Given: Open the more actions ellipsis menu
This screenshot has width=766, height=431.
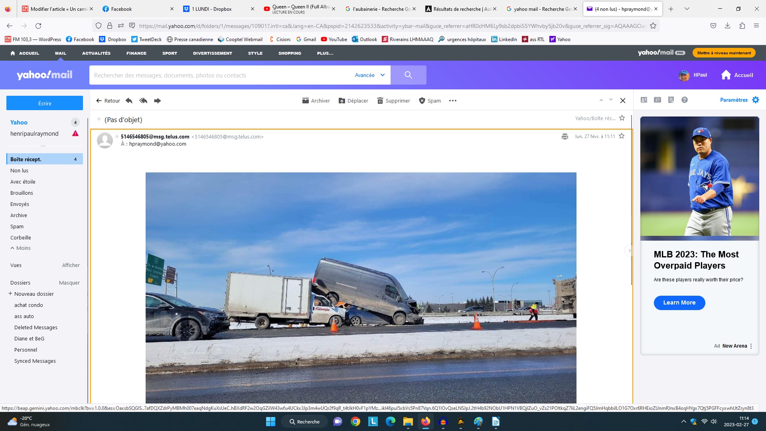Looking at the screenshot, I should click(x=453, y=101).
